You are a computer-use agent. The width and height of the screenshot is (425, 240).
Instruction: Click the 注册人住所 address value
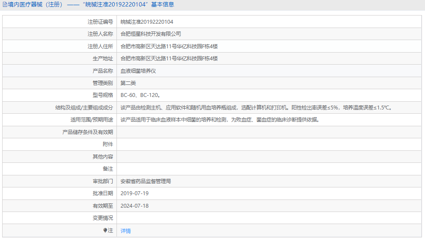[x=169, y=47]
